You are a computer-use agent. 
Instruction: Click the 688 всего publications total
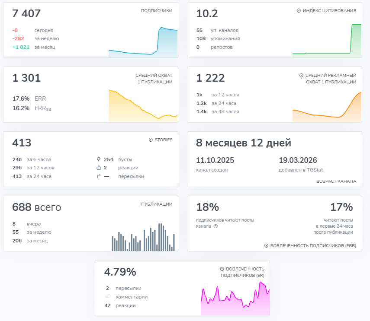pyautogui.click(x=37, y=207)
